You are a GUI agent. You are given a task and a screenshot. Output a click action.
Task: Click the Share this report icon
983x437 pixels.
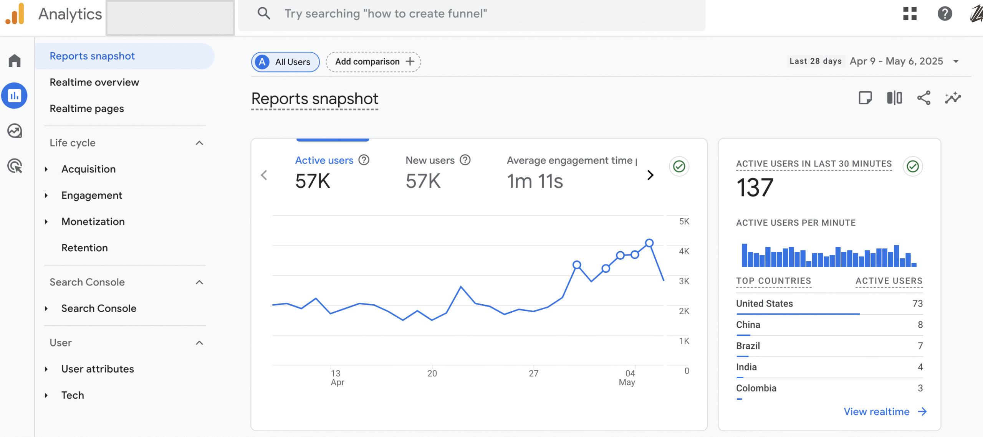[x=923, y=98]
